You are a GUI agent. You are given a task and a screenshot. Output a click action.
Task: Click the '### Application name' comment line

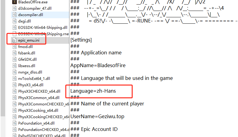pyautogui.click(x=96, y=53)
